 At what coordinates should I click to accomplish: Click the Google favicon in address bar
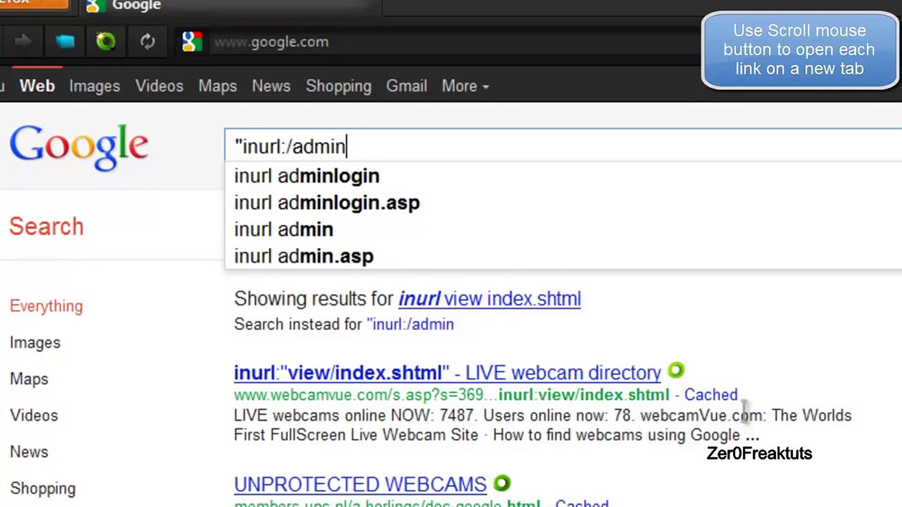coord(192,42)
